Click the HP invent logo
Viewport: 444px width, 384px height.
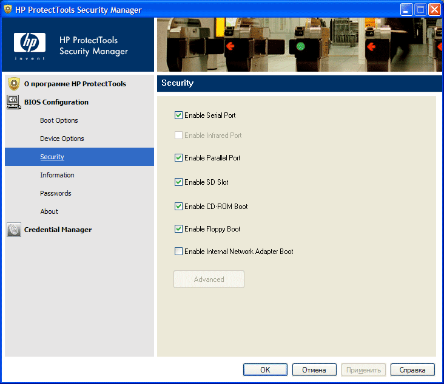(x=30, y=46)
